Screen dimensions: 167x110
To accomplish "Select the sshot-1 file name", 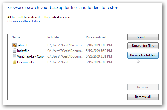I will point(22,45).
